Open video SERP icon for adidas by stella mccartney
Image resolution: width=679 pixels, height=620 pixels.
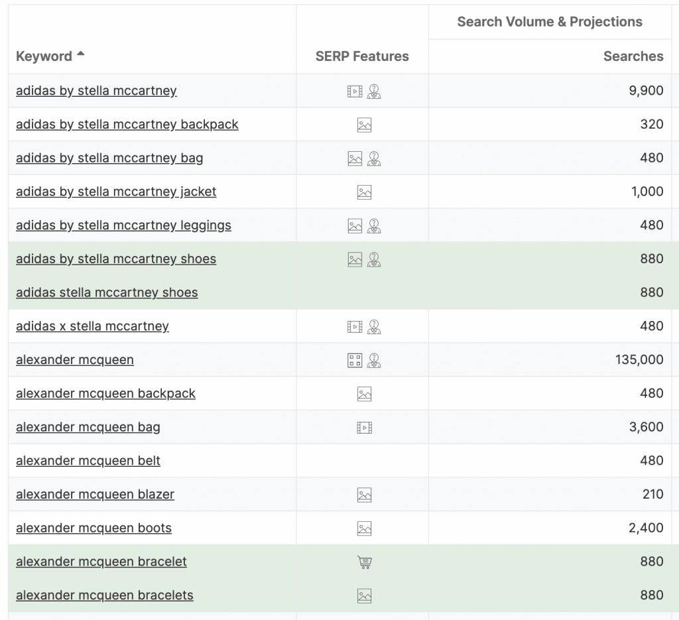click(355, 92)
